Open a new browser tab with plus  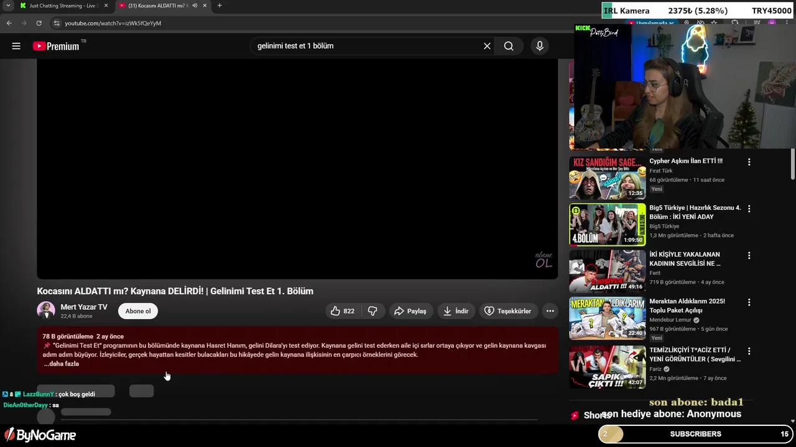[x=220, y=6]
